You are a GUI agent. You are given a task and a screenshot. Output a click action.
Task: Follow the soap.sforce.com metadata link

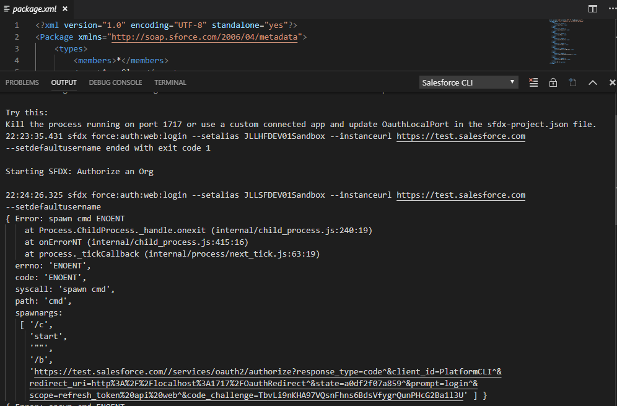click(205, 37)
